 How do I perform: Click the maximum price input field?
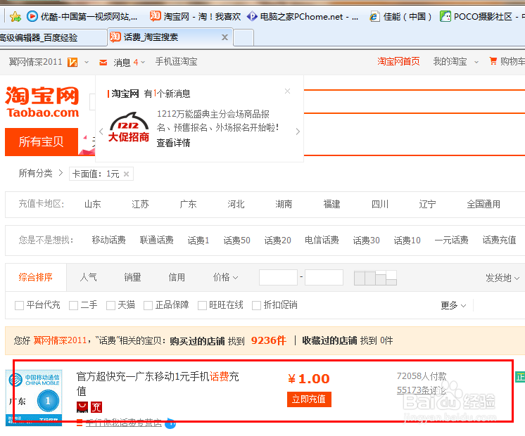(324, 277)
